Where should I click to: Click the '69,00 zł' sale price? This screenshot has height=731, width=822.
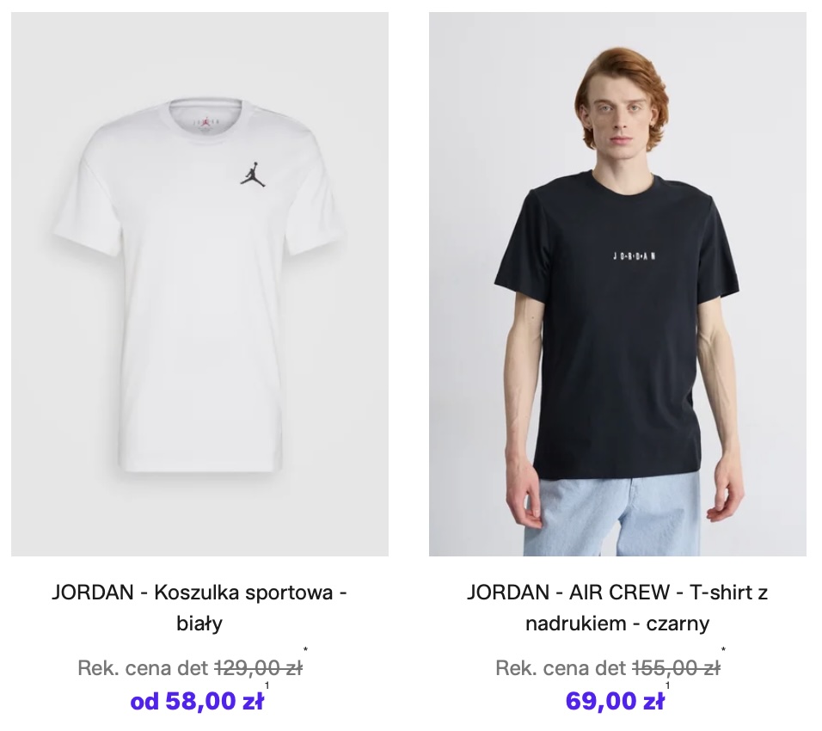(615, 701)
